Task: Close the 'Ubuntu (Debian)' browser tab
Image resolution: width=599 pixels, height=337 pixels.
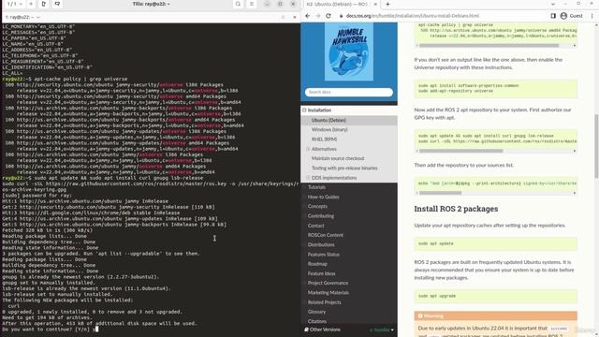Action: (375, 4)
